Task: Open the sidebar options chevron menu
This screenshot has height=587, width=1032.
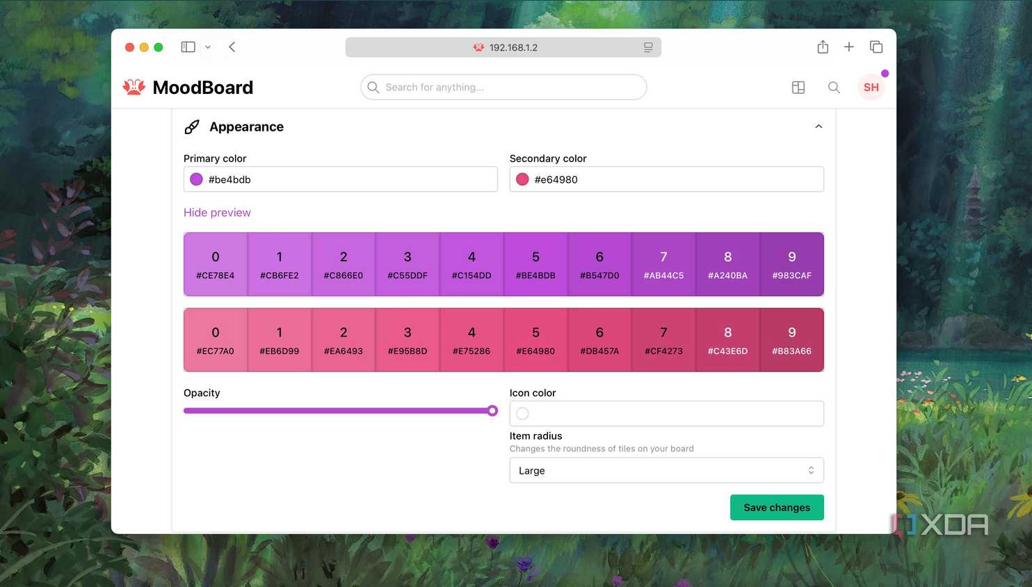Action: point(207,47)
